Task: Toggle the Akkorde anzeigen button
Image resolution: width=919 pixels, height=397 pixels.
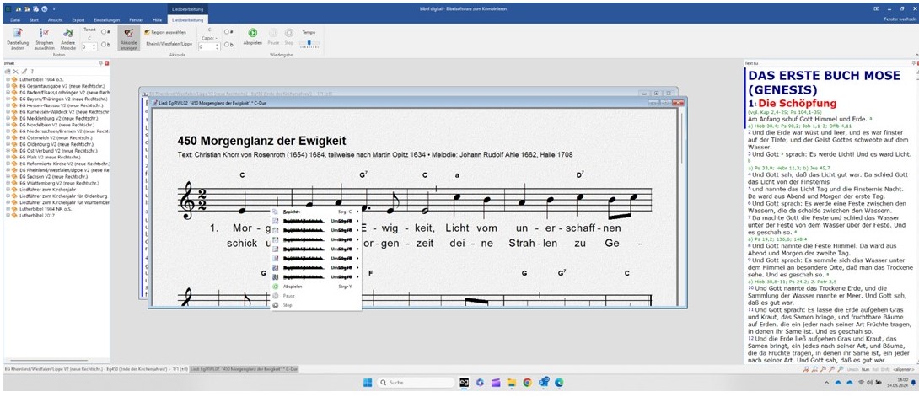Action: [129, 36]
